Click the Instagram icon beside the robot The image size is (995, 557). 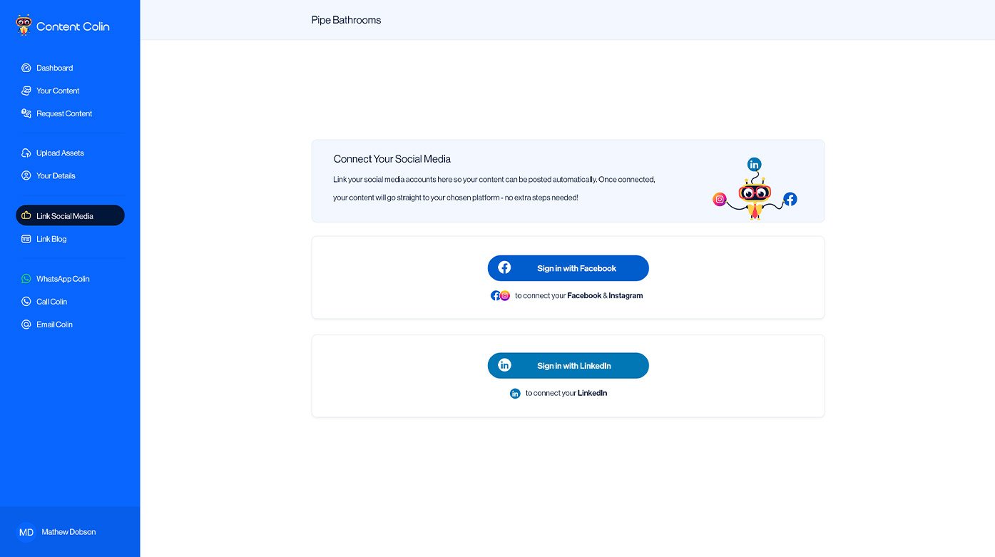pyautogui.click(x=720, y=200)
